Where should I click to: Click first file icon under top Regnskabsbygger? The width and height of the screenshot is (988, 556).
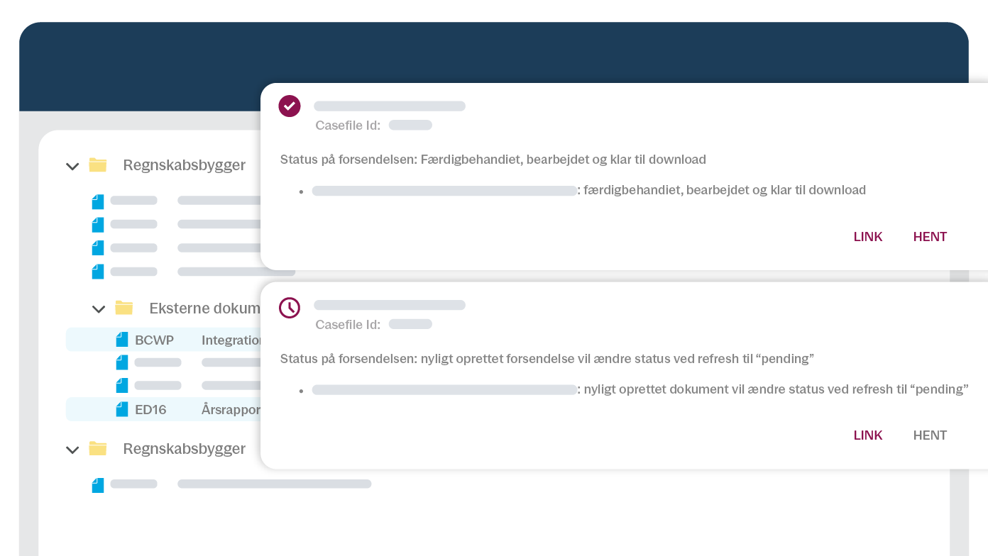coord(98,201)
